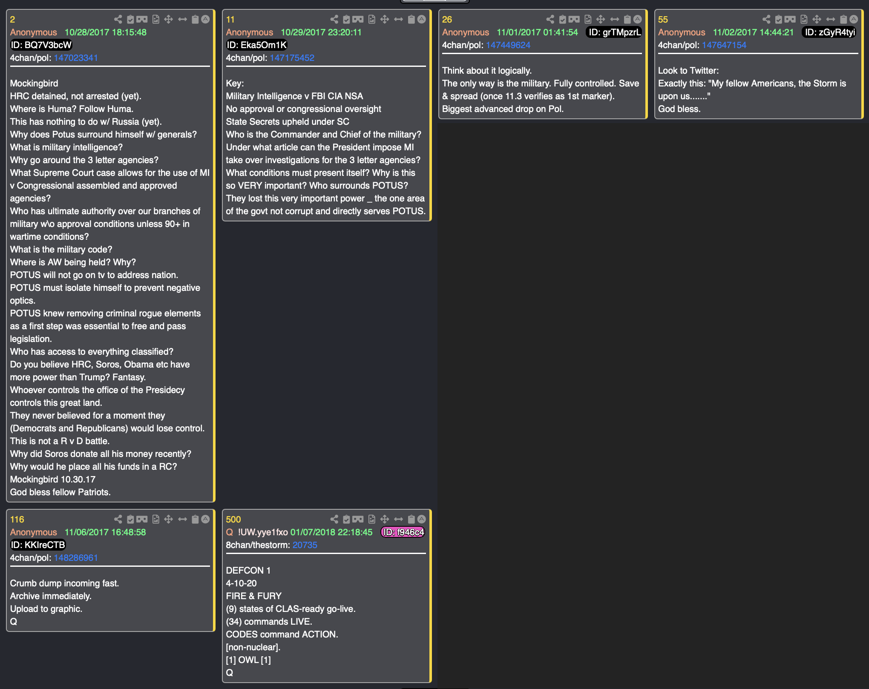This screenshot has width=869, height=689.
Task: Click the move arrows icon on post 55
Action: [817, 19]
